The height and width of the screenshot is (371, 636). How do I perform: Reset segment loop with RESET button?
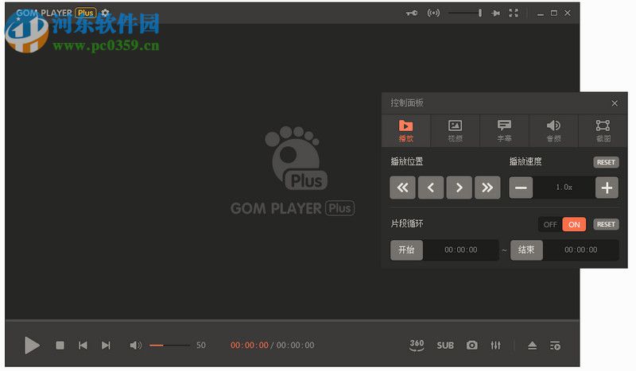coord(606,224)
